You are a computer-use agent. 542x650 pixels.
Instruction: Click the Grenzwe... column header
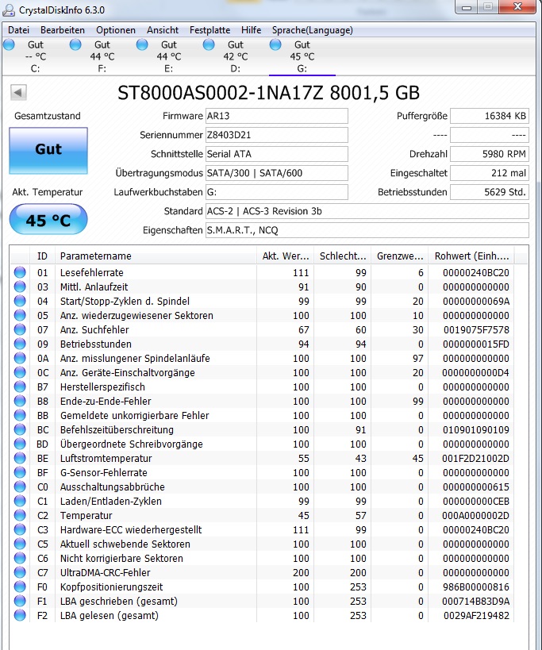[400, 256]
